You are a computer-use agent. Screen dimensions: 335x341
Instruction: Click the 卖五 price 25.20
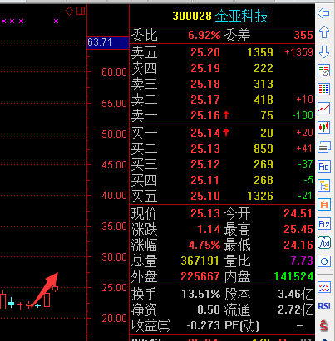(x=205, y=52)
